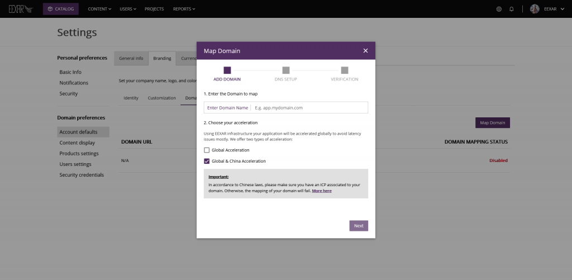Focus the Enter Domain Name field

pos(286,108)
